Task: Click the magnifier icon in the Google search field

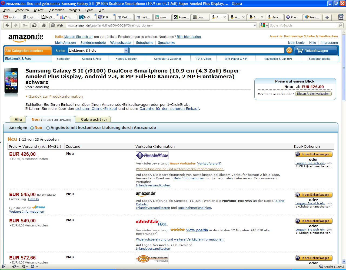Action: pos(340,25)
